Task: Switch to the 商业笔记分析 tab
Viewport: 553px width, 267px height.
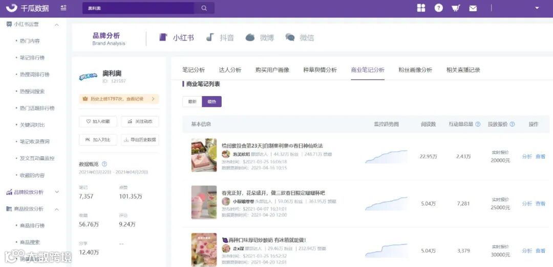Action: point(368,69)
